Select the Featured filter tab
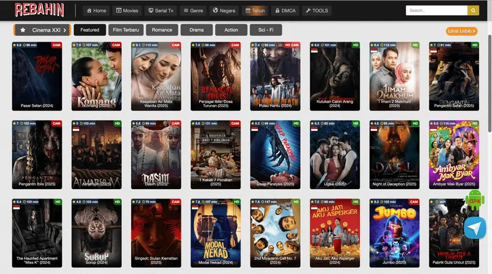The height and width of the screenshot is (274, 492). (90, 30)
